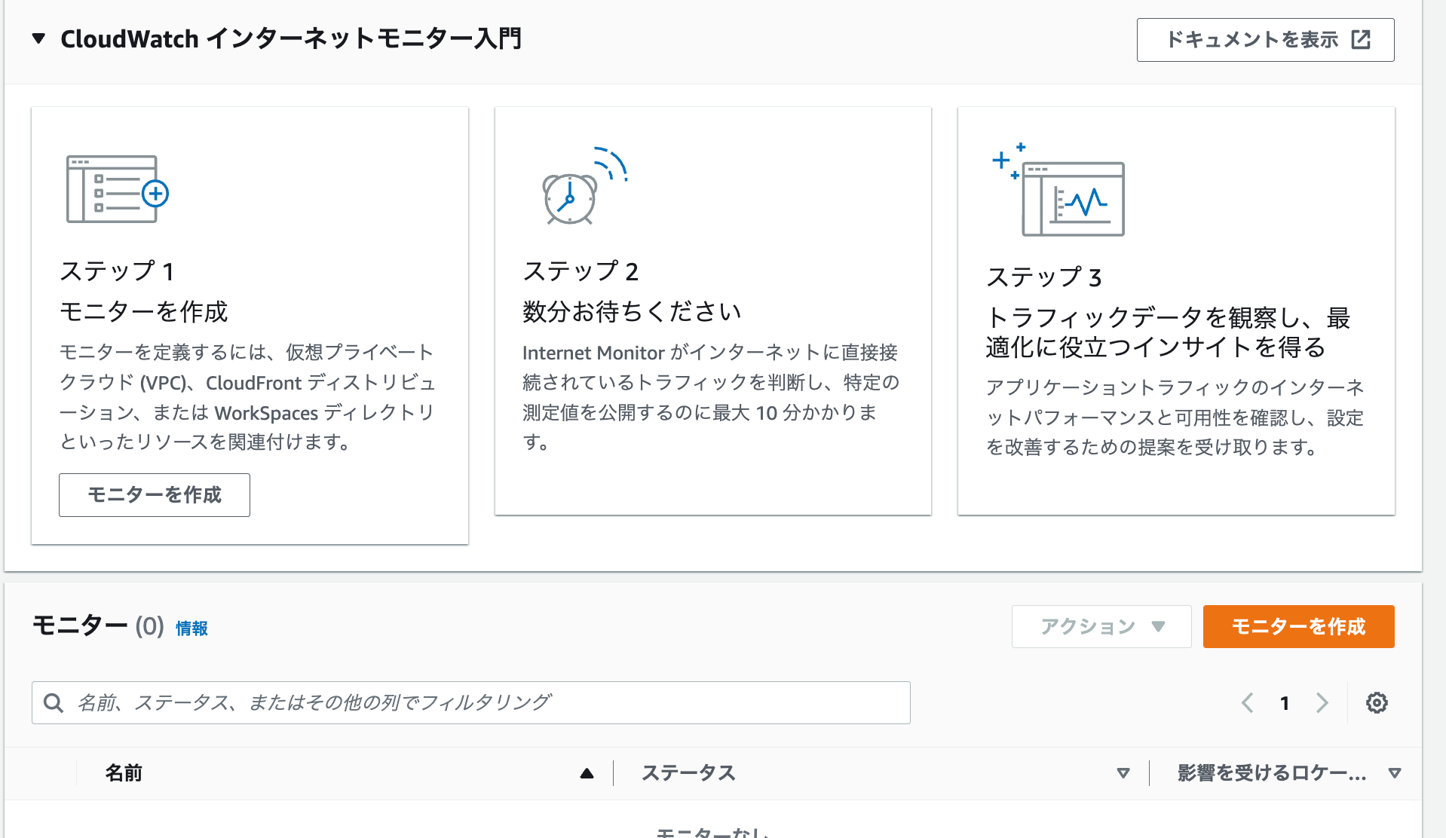
Task: Open table preferences gear icon
Action: point(1377,703)
